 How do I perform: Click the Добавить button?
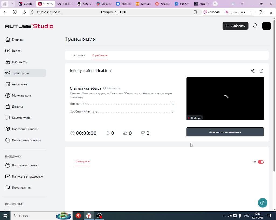coord(235,26)
